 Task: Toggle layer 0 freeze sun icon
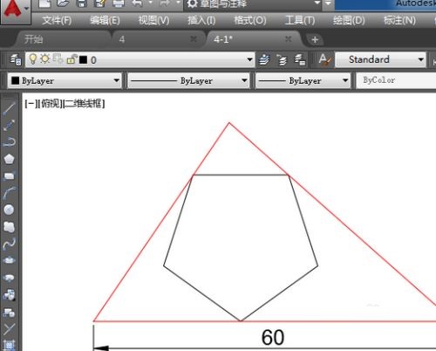(x=44, y=59)
